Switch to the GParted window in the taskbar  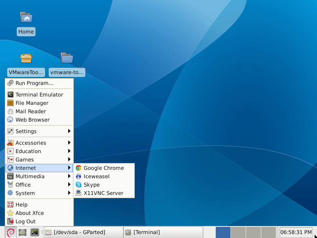click(84, 232)
